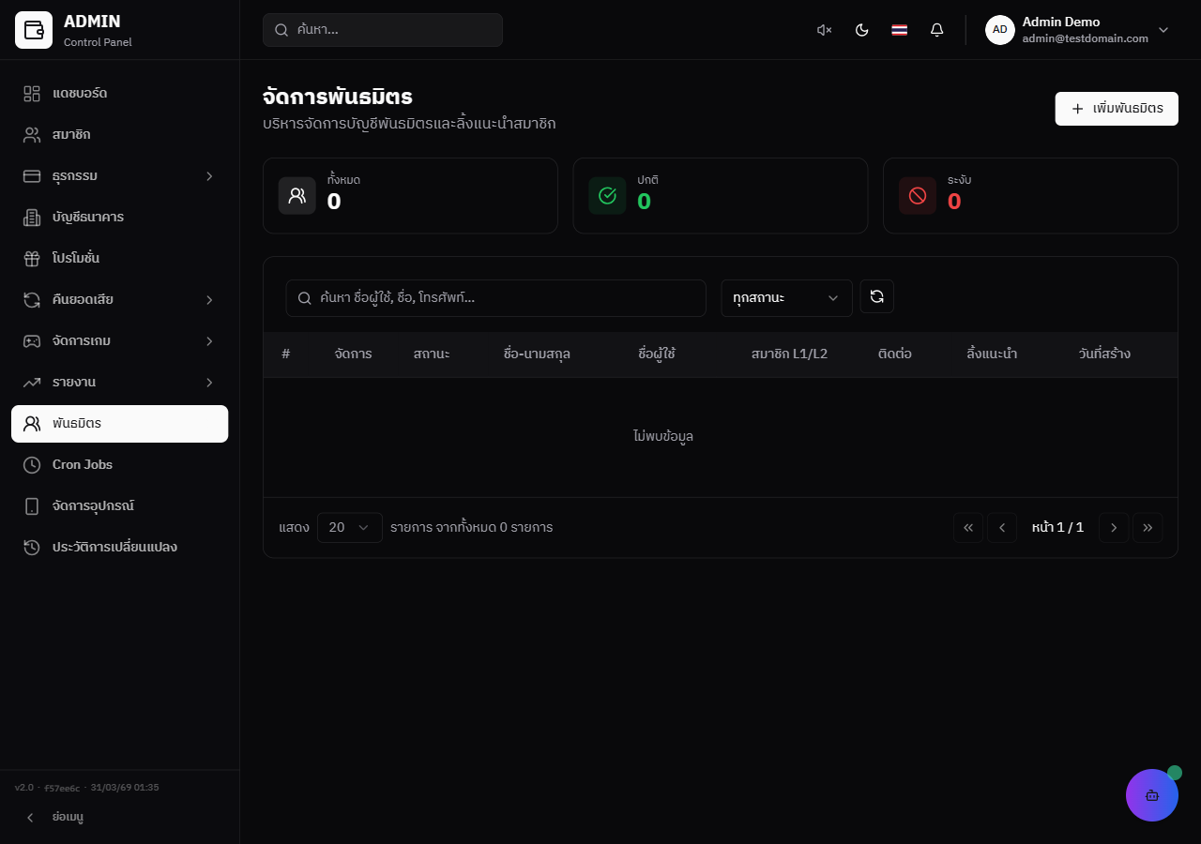This screenshot has height=844, width=1201.
Task: Open the จัดการเกม menu item
Action: point(119,341)
